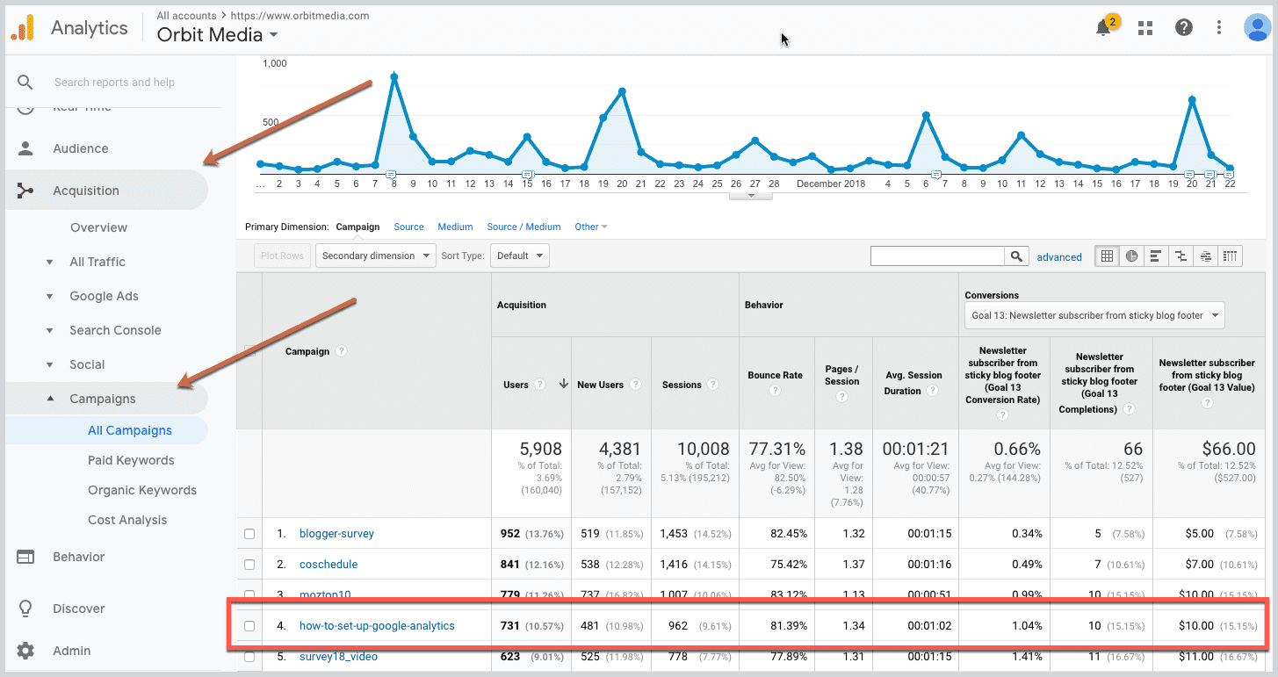The width and height of the screenshot is (1278, 677).
Task: Tick the blogger-survey row checkbox
Action: click(249, 534)
